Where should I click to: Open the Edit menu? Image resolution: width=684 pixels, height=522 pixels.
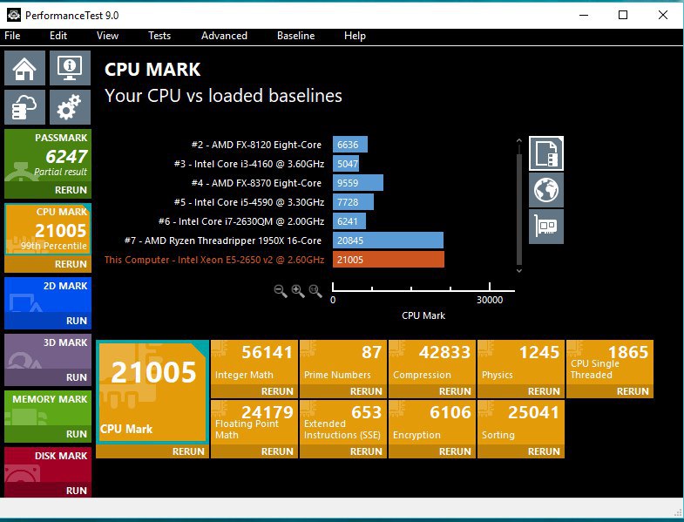click(58, 36)
